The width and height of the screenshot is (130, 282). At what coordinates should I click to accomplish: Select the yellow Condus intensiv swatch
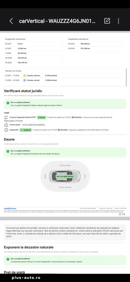(25, 75)
